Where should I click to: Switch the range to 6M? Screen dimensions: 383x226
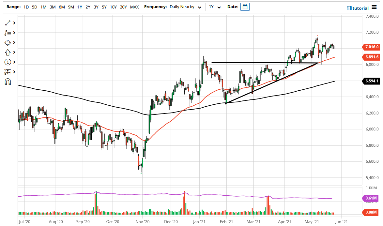(62, 7)
